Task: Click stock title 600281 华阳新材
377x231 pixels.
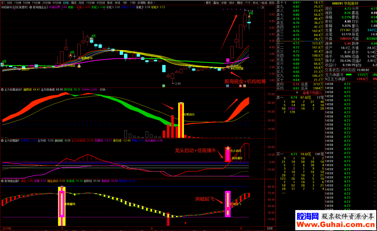Action: pyautogui.click(x=345, y=3)
